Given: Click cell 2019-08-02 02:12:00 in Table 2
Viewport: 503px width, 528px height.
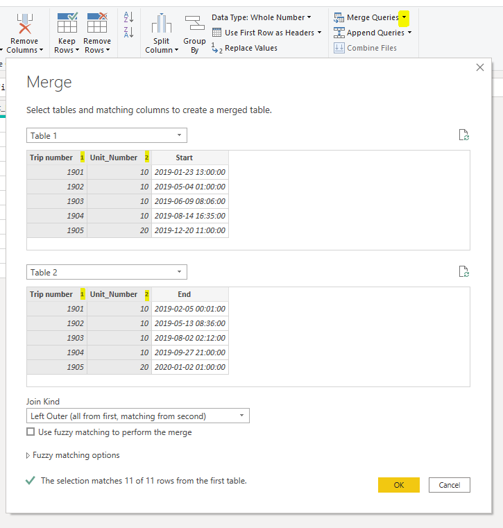Looking at the screenshot, I should (x=190, y=338).
